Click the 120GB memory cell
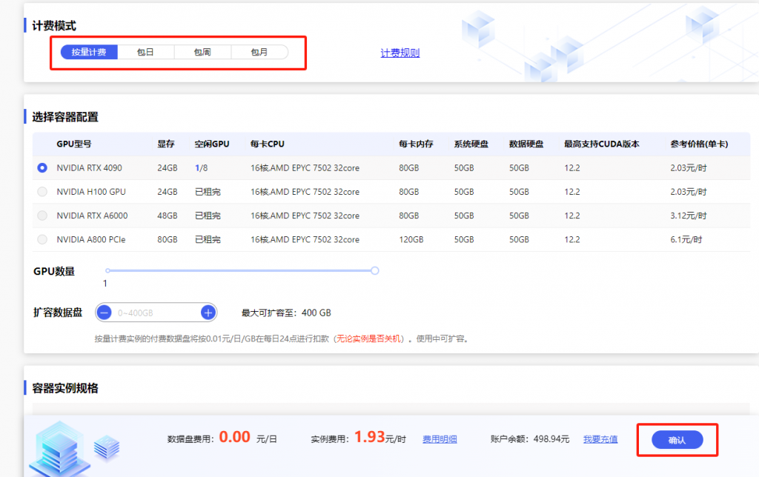759x477 pixels. [x=411, y=239]
